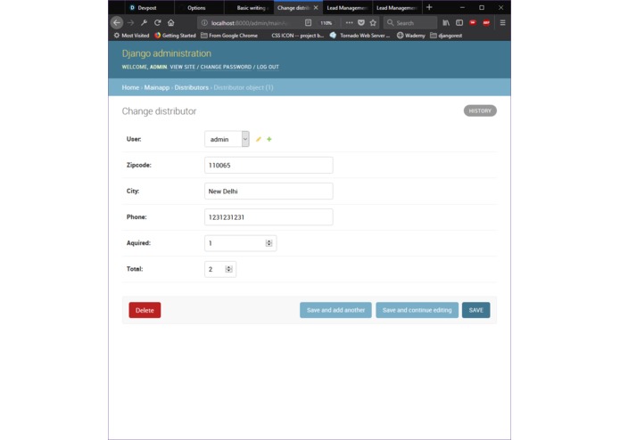Image resolution: width=620 pixels, height=440 pixels.
Task: Save the page to Pocket
Action: tap(361, 23)
